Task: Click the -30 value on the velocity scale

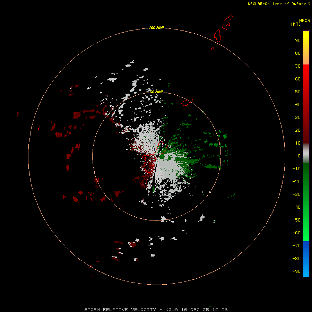Action: (x=296, y=194)
